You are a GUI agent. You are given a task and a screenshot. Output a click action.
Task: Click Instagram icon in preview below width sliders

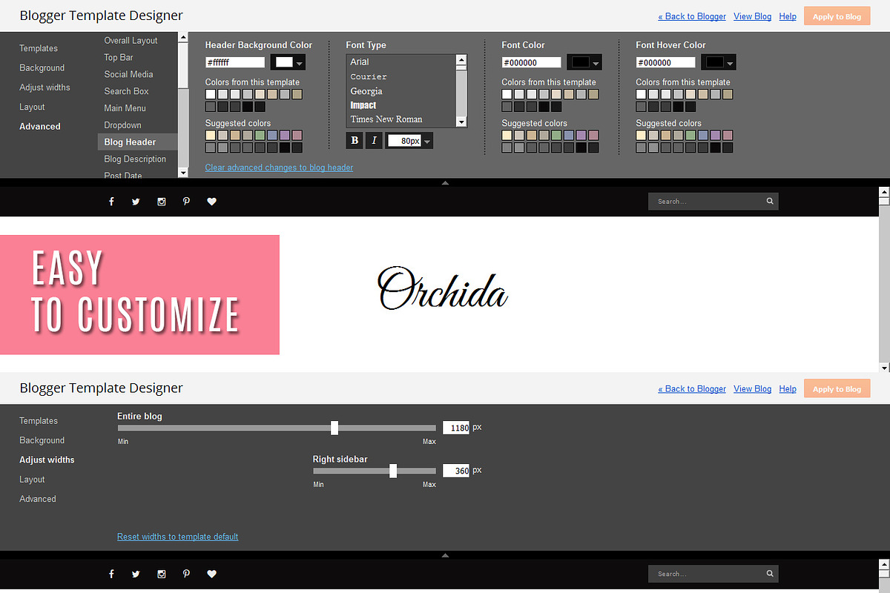(162, 574)
